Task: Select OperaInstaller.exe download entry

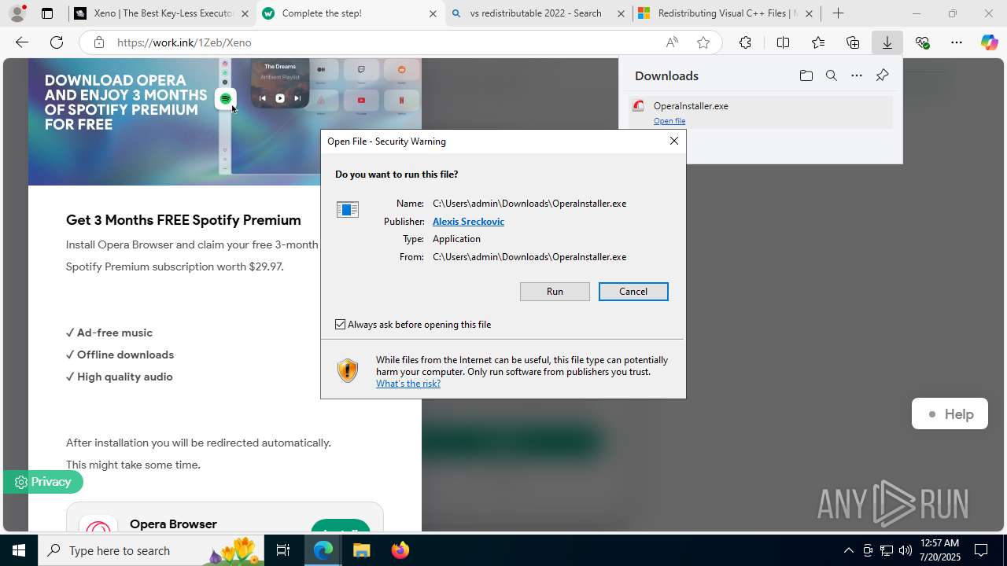Action: tap(761, 112)
